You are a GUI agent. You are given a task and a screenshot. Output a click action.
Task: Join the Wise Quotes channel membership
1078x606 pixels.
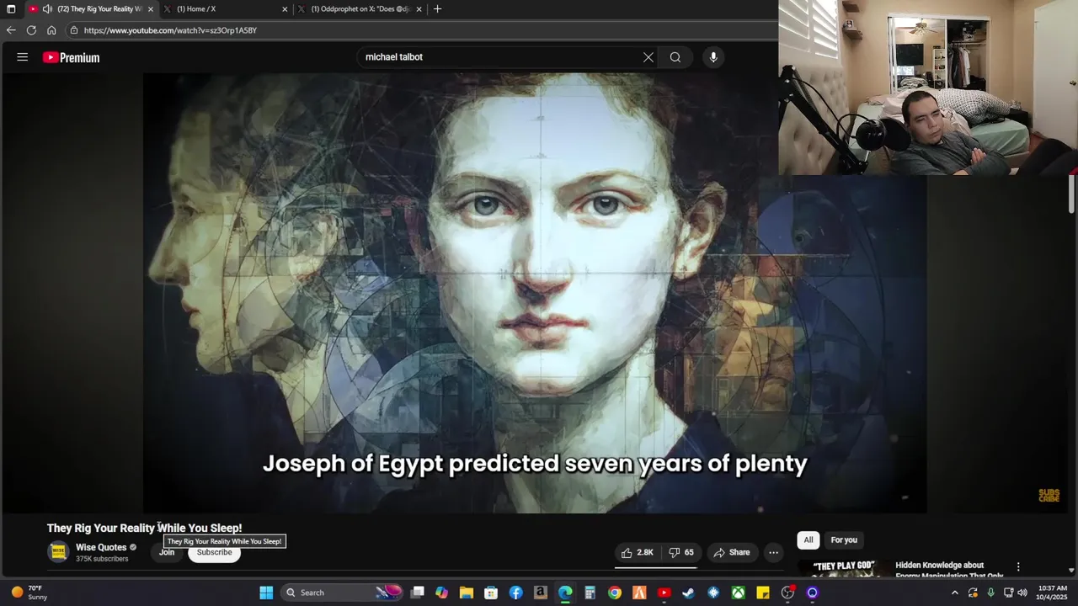pos(167,552)
